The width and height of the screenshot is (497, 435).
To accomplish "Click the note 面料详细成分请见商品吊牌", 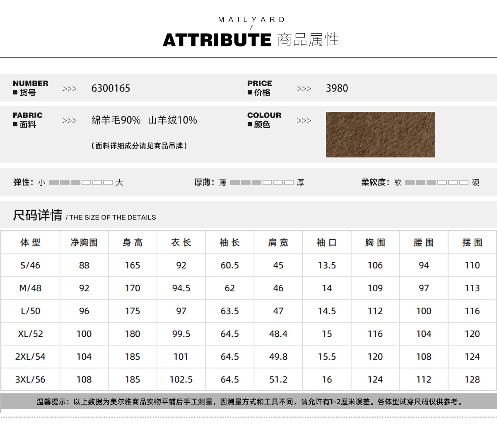I will tap(139, 146).
